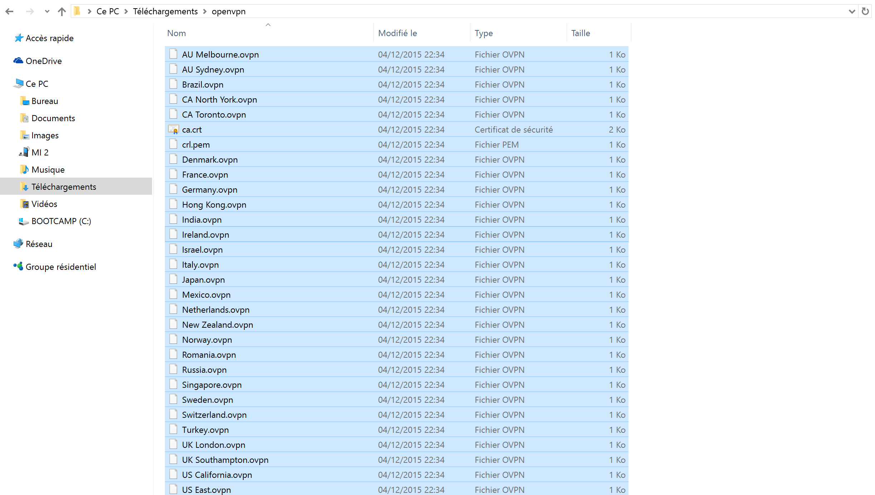
Task: Select Italy.ovpn file
Action: click(396, 264)
